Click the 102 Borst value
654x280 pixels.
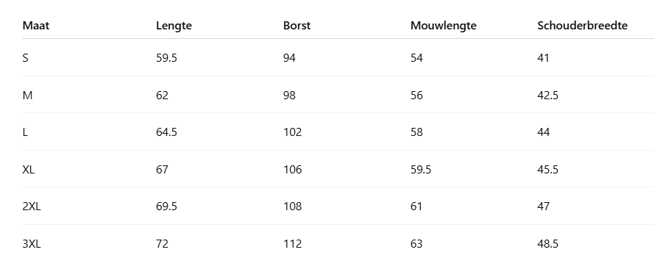292,132
